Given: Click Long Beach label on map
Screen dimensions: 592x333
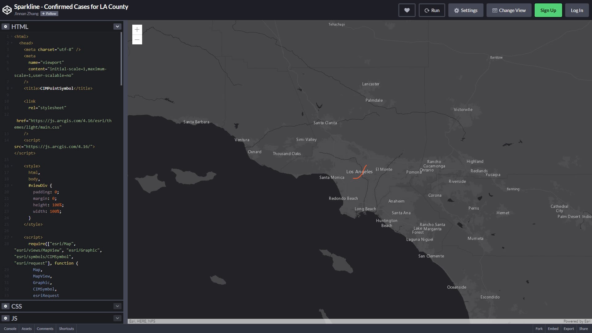Looking at the screenshot, I should (365, 209).
